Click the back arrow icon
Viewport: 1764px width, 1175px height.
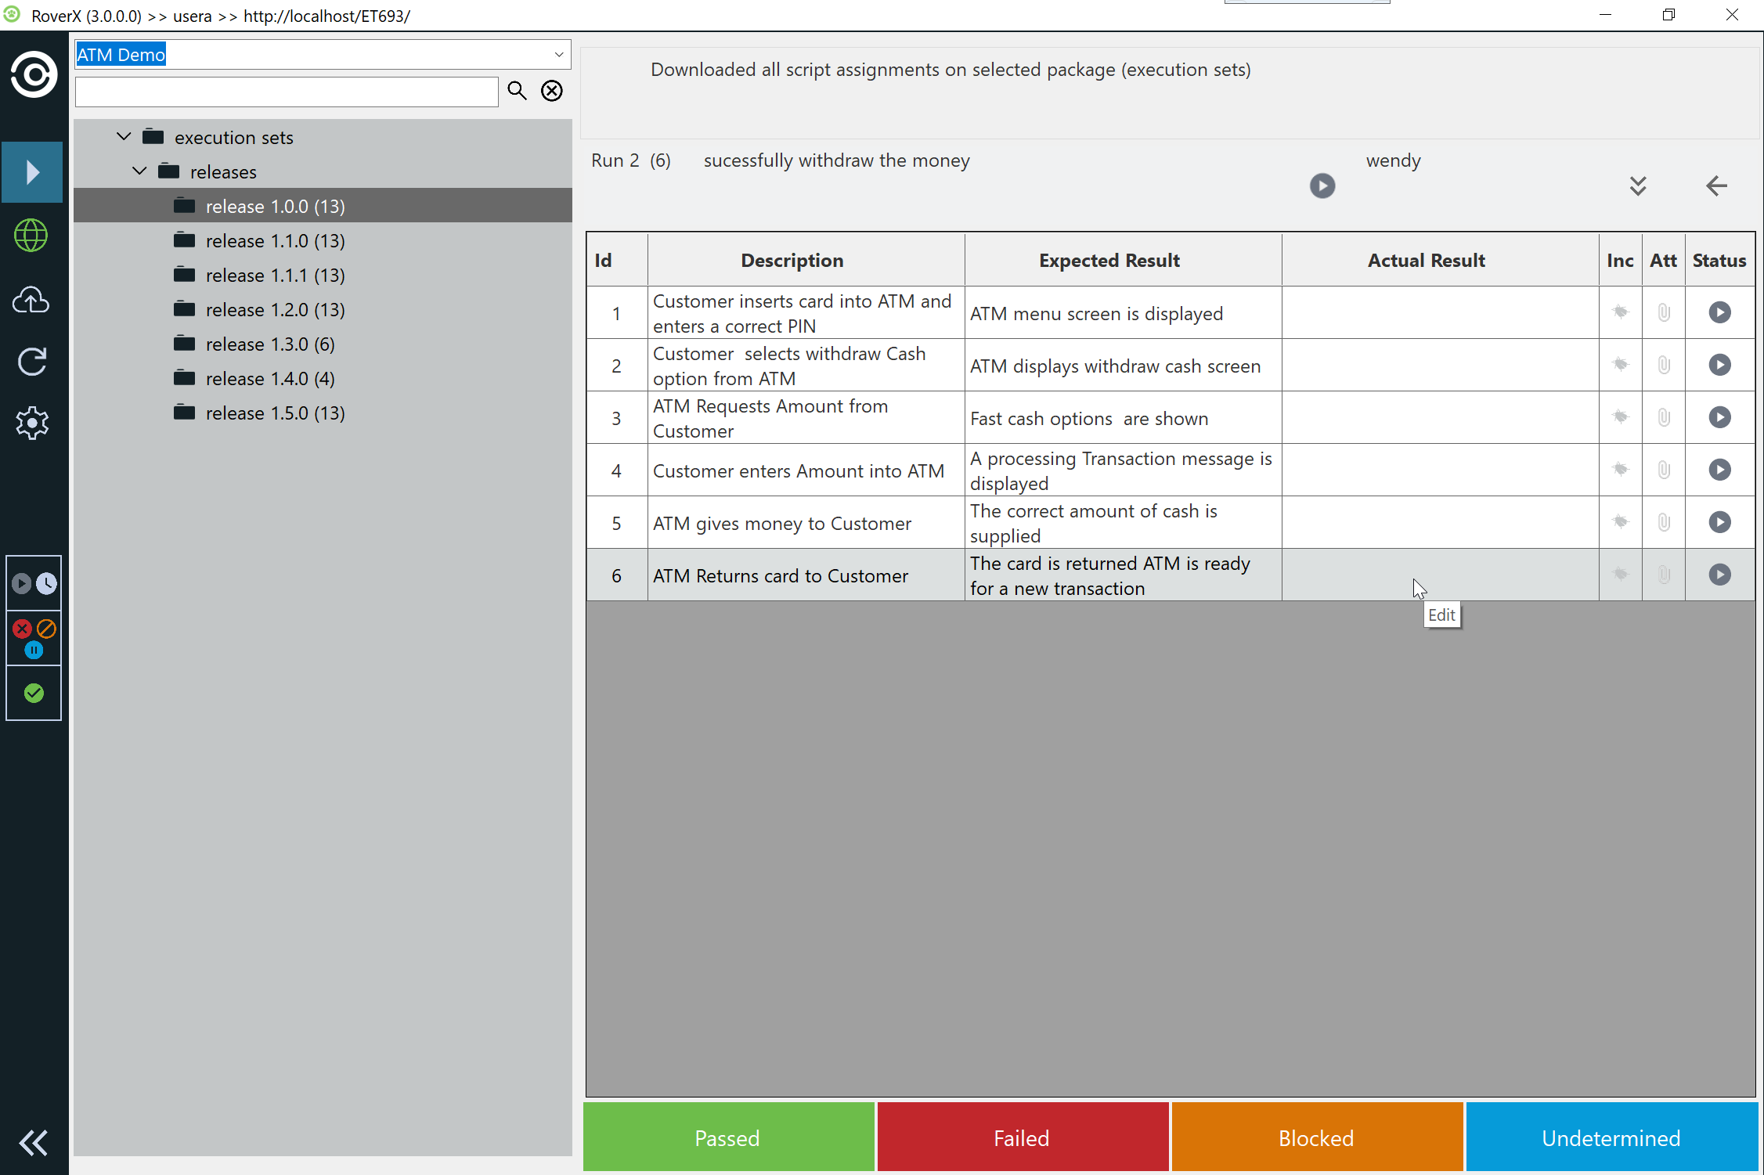click(1715, 186)
